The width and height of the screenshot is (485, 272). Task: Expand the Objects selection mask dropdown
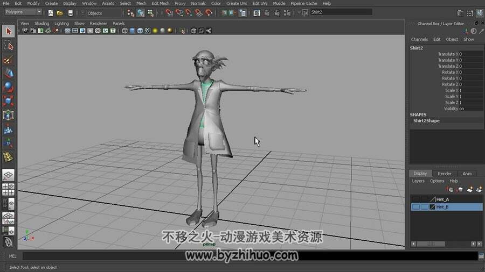(83, 13)
